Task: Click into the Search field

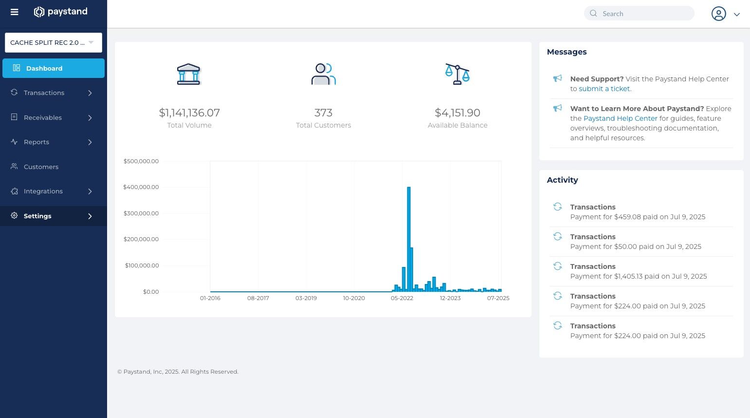Action: click(x=639, y=14)
